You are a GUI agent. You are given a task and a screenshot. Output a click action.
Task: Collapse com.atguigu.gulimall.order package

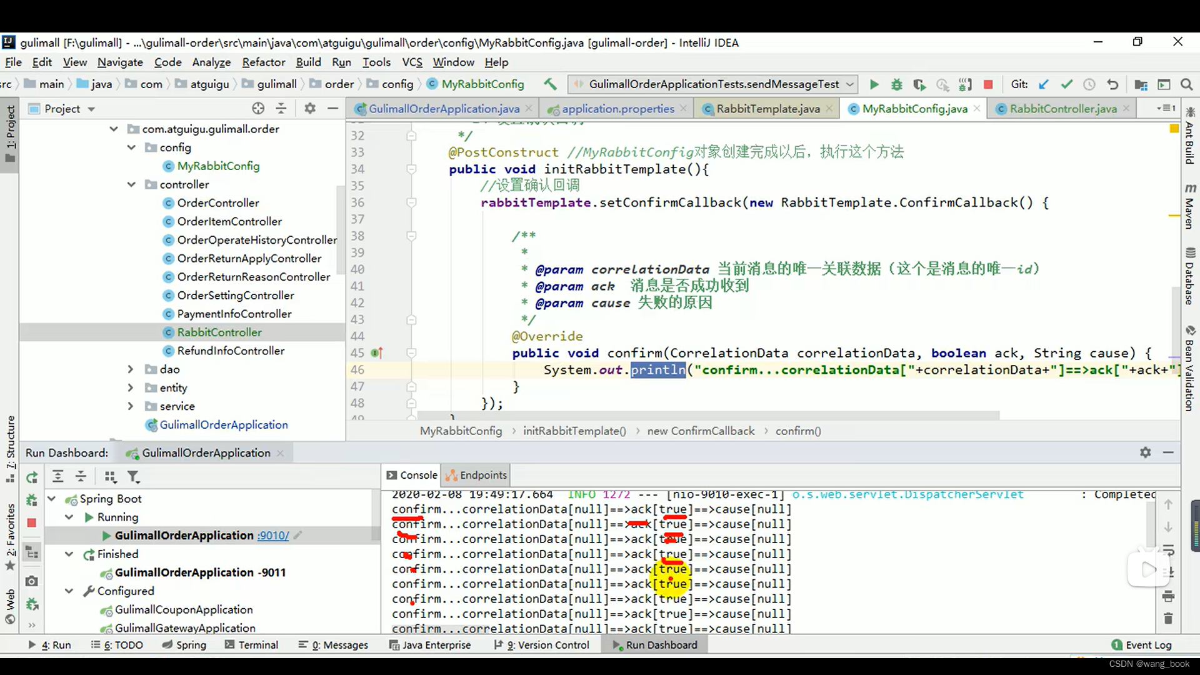pyautogui.click(x=114, y=129)
